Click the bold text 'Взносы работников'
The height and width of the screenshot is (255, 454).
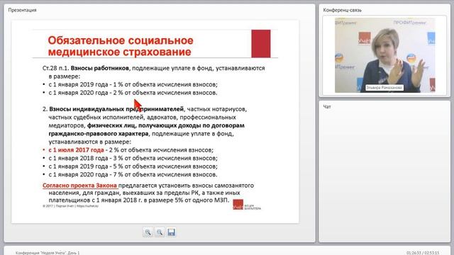pos(99,68)
